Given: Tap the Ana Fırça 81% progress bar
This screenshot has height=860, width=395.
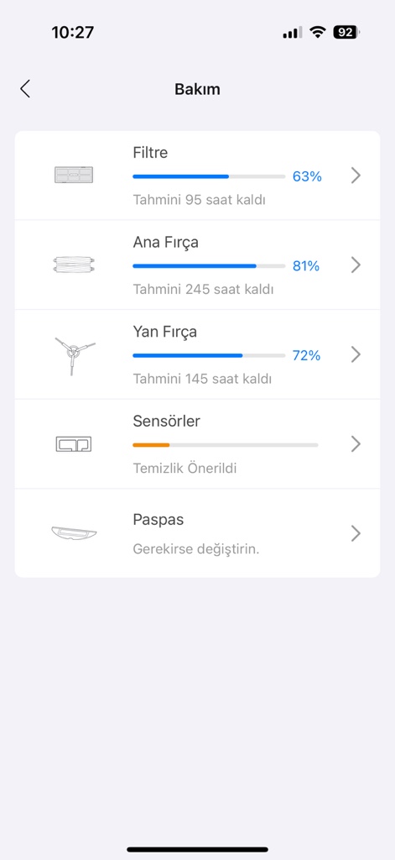Looking at the screenshot, I should pyautogui.click(x=209, y=266).
